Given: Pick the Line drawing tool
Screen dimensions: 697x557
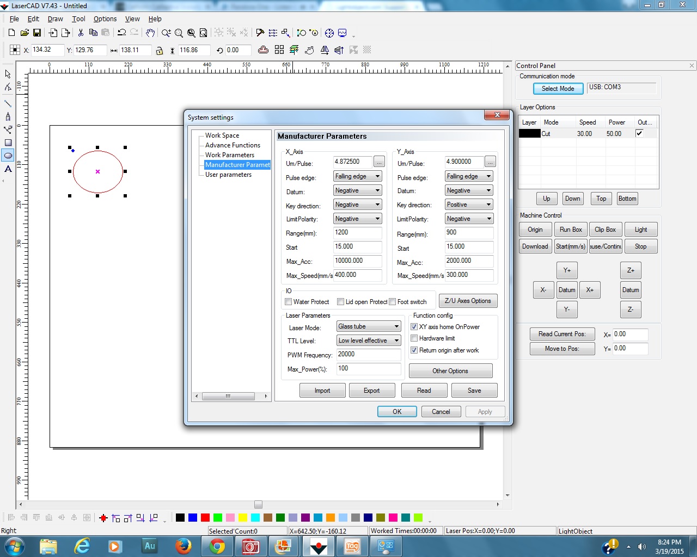Looking at the screenshot, I should point(8,103).
